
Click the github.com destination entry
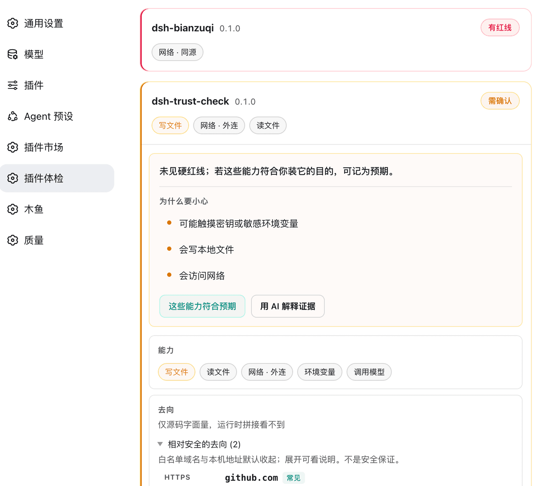tap(251, 478)
